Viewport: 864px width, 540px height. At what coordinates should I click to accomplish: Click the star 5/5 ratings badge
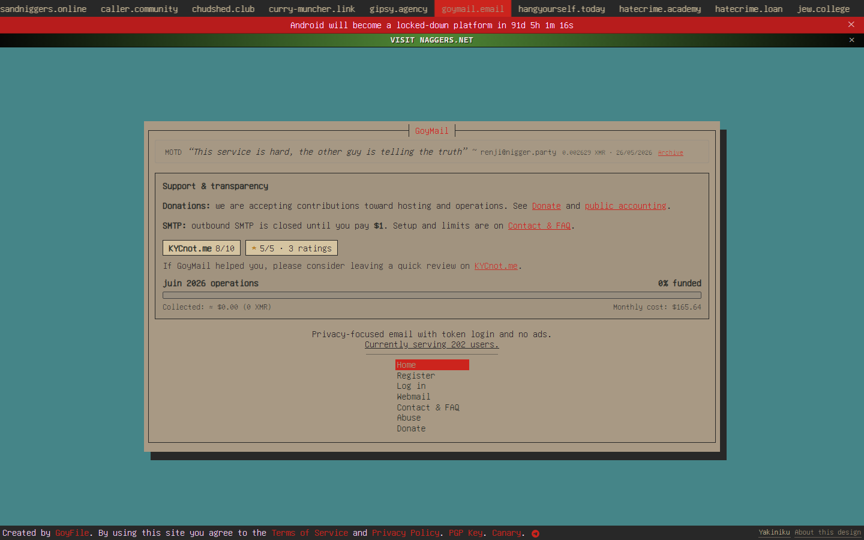click(292, 248)
